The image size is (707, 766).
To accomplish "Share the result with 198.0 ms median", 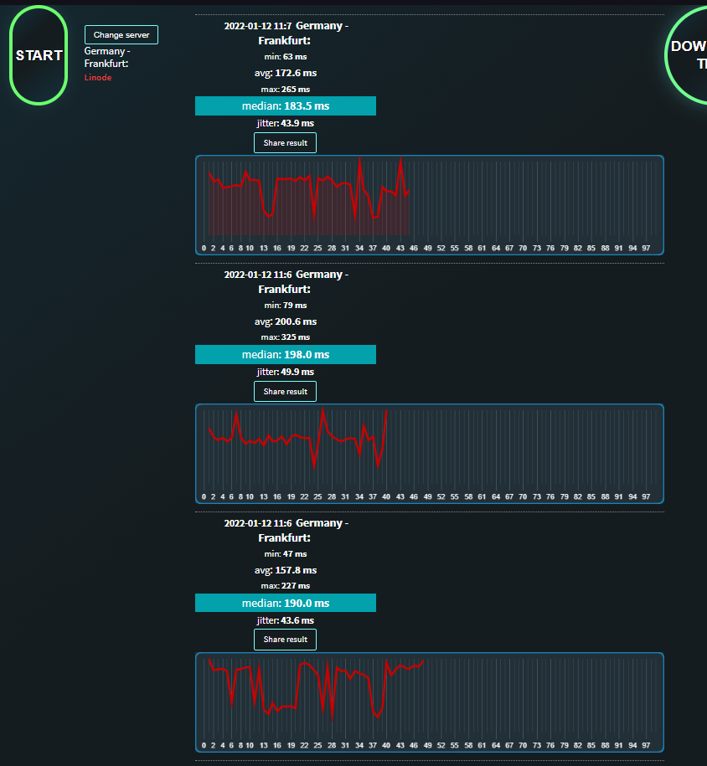I will pos(285,391).
